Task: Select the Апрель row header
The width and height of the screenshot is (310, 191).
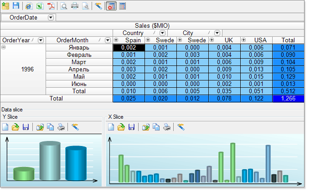Action: point(79,70)
